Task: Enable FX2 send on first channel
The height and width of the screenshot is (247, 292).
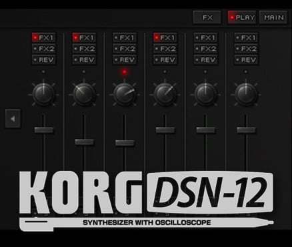Action: [43, 49]
